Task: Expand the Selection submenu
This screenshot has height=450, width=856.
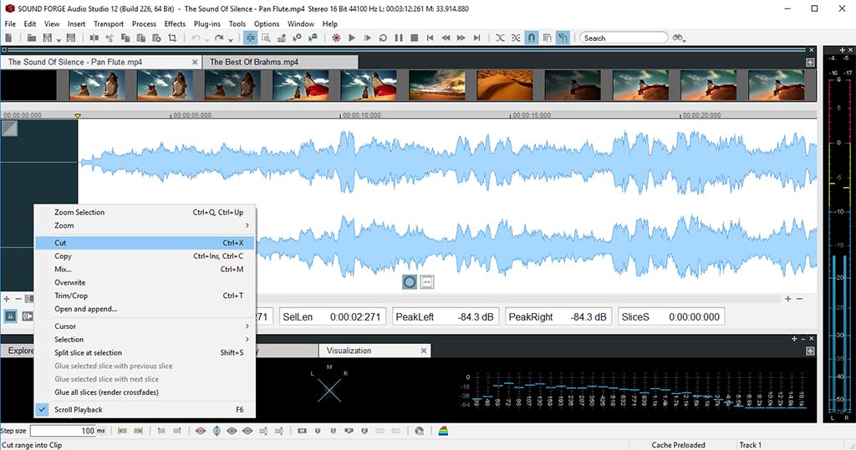Action: click(145, 339)
